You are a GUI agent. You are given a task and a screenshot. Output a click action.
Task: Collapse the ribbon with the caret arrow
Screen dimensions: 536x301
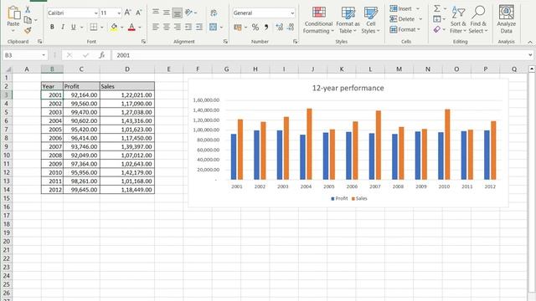click(x=530, y=42)
